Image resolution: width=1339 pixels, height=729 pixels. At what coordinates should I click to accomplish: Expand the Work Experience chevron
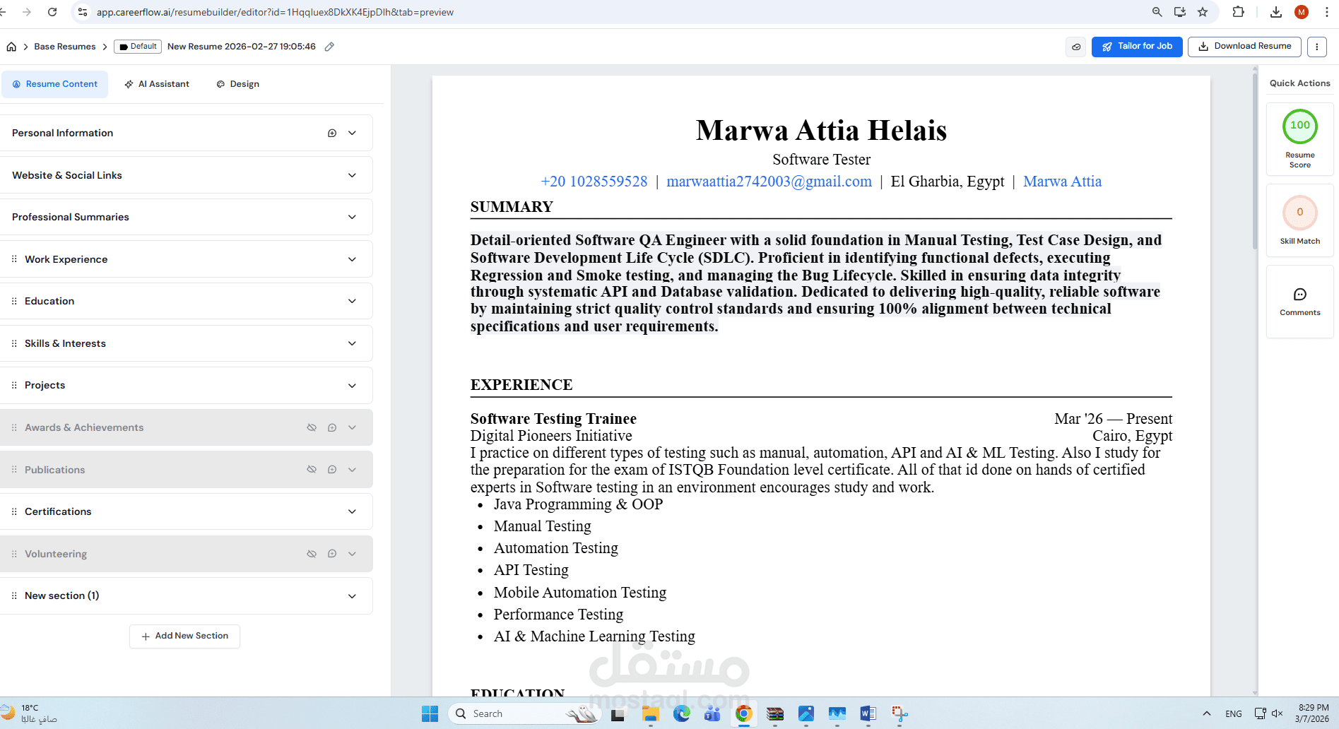(x=352, y=259)
